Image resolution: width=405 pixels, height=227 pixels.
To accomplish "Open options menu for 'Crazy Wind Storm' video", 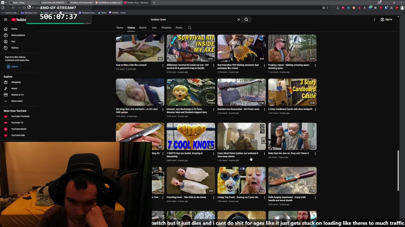I will [x=265, y=154].
